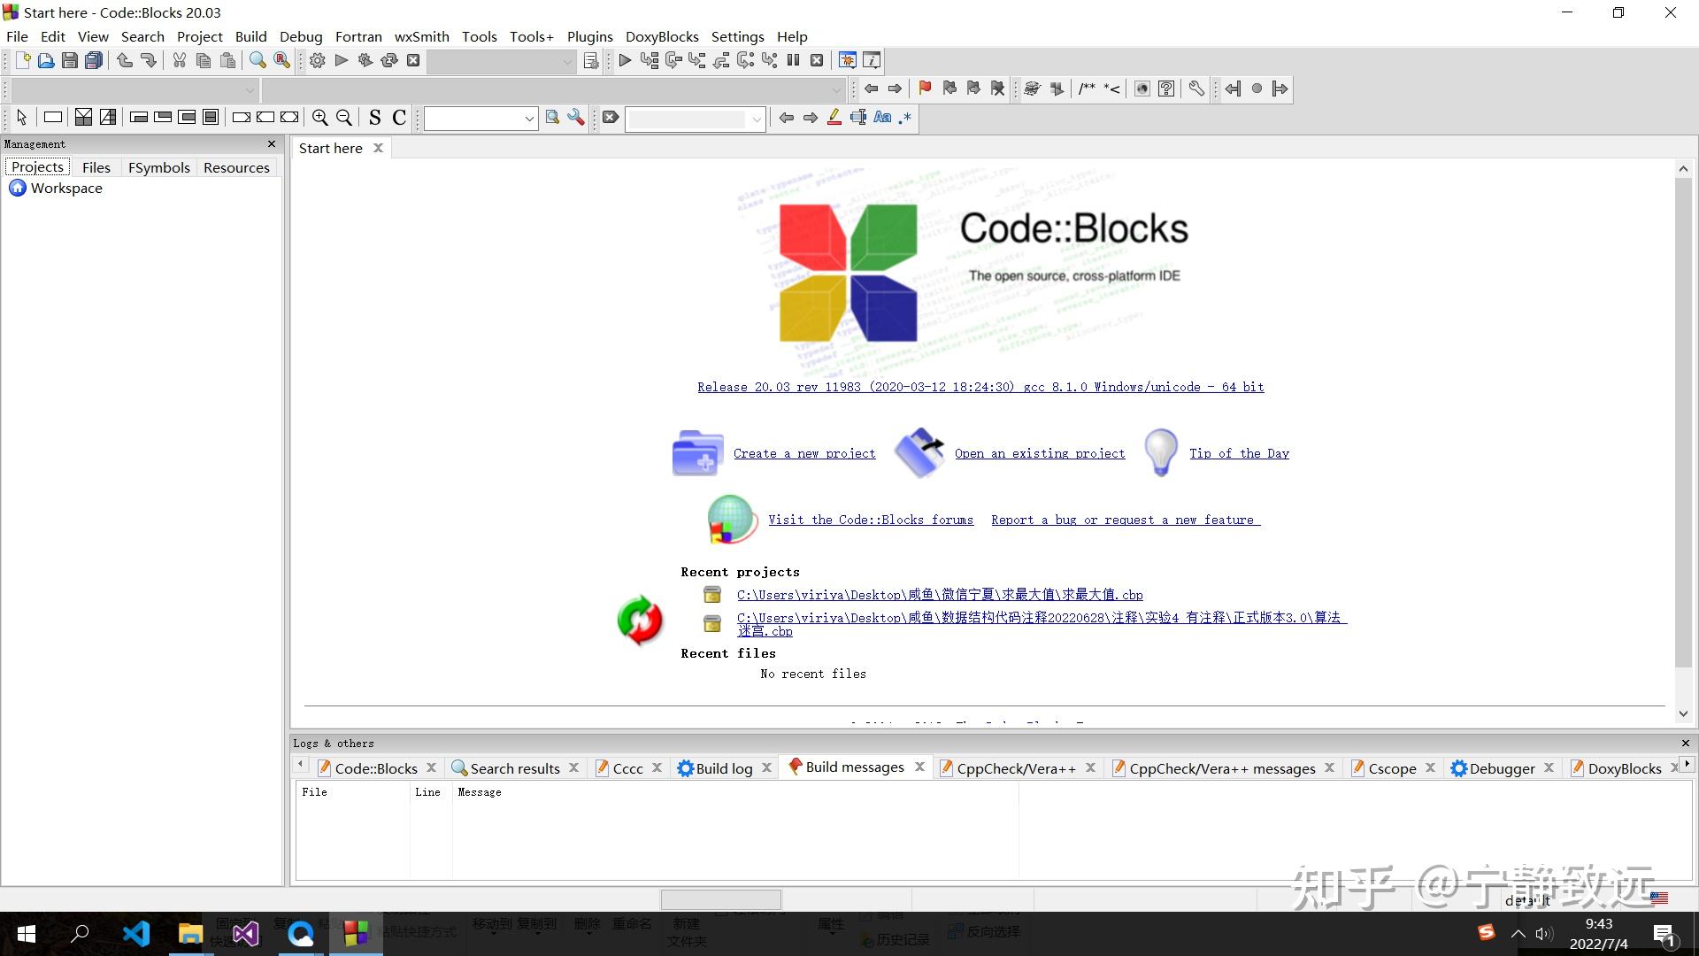Viewport: 1699px width, 956px height.
Task: Click the DoxyBlocks block comment /** icon
Action: [1087, 89]
